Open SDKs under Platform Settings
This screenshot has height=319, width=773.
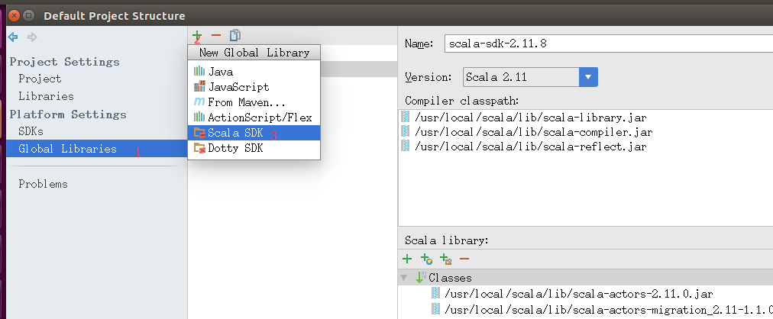(x=31, y=131)
